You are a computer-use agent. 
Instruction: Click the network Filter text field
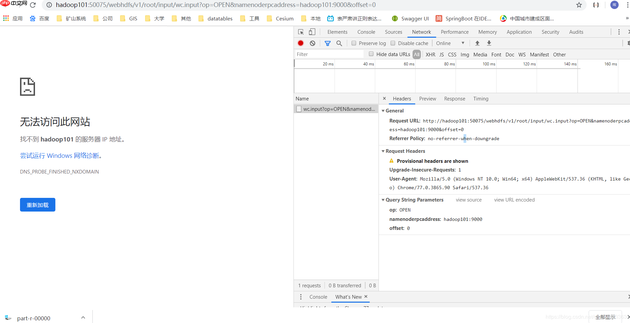[x=329, y=54]
